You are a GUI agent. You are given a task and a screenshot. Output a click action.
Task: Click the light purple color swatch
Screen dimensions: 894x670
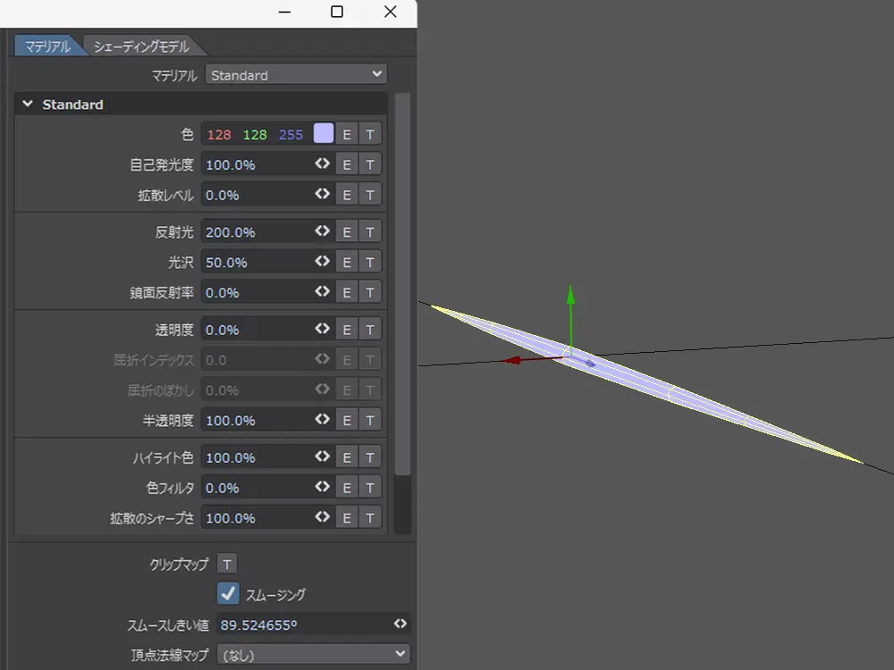click(323, 134)
